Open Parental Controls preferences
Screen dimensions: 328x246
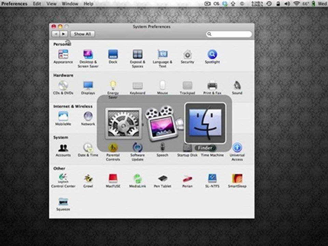(113, 152)
